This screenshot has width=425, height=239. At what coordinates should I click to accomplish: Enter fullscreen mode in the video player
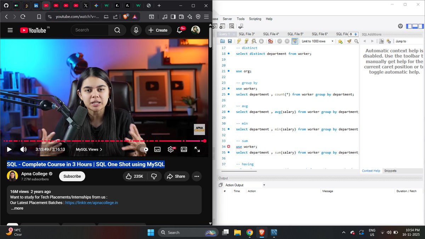(197, 149)
